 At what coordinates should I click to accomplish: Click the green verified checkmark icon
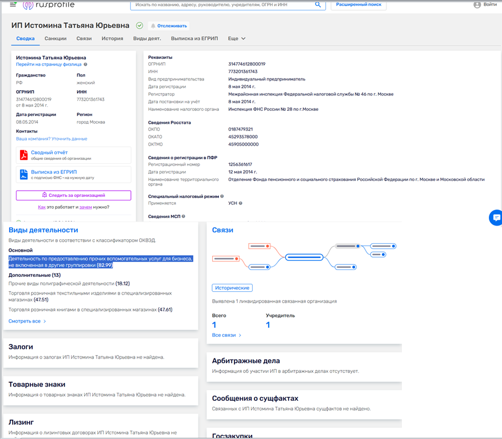140,25
